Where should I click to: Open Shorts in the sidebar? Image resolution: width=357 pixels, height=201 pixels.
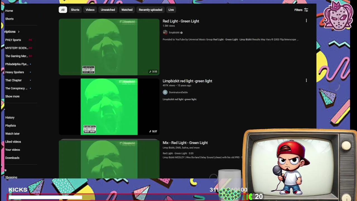(x=9, y=19)
